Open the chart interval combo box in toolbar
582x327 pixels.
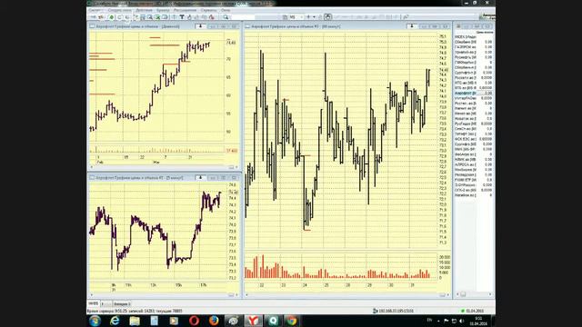tap(296, 17)
